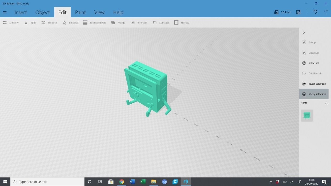Click the muted volume icon
The width and height of the screenshot is (331, 186).
[292, 182]
